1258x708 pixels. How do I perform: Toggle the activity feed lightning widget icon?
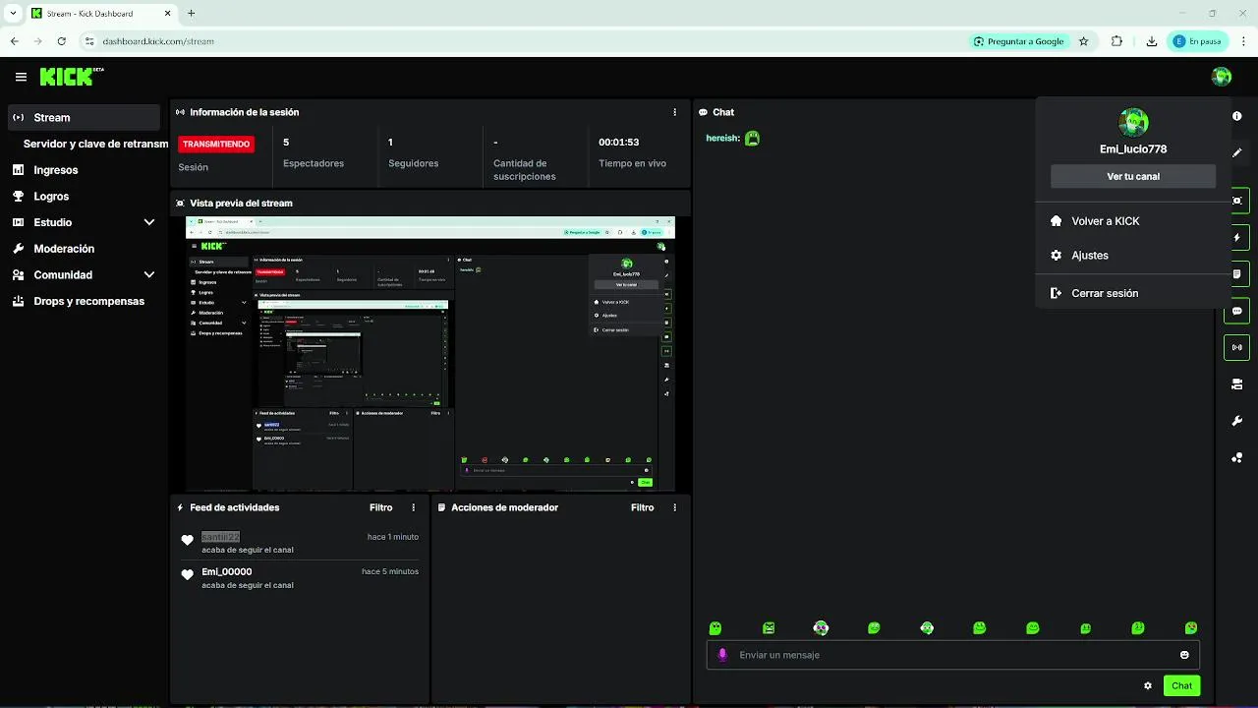click(1236, 238)
